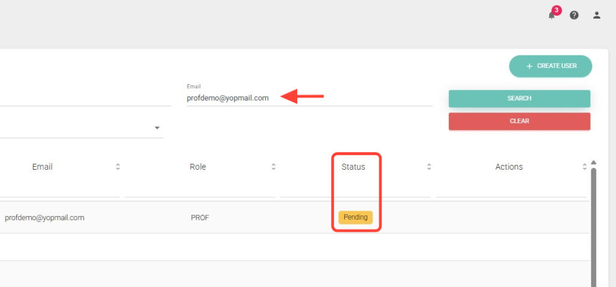This screenshot has width=616, height=287.
Task: Expand the dropdown below the search fields
Action: (157, 128)
